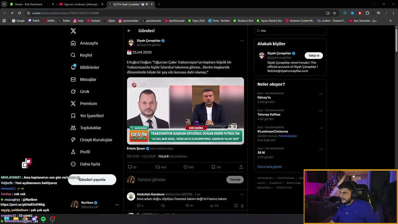Open options for #LookmanCimboma trend
398x224 pixels.
tap(321, 128)
